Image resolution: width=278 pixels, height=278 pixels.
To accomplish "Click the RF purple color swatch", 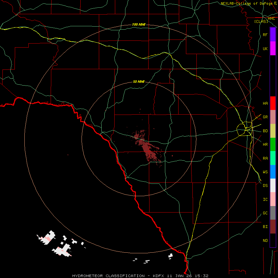I will [273, 35].
